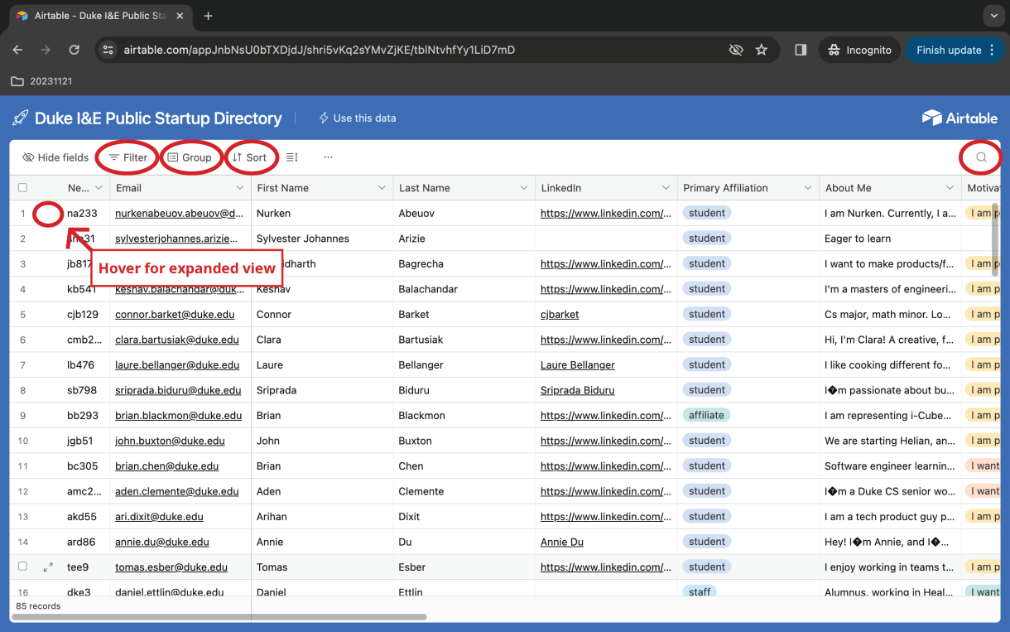The width and height of the screenshot is (1010, 632).
Task: Open the tab search dropdown in Chrome
Action: coord(993,16)
